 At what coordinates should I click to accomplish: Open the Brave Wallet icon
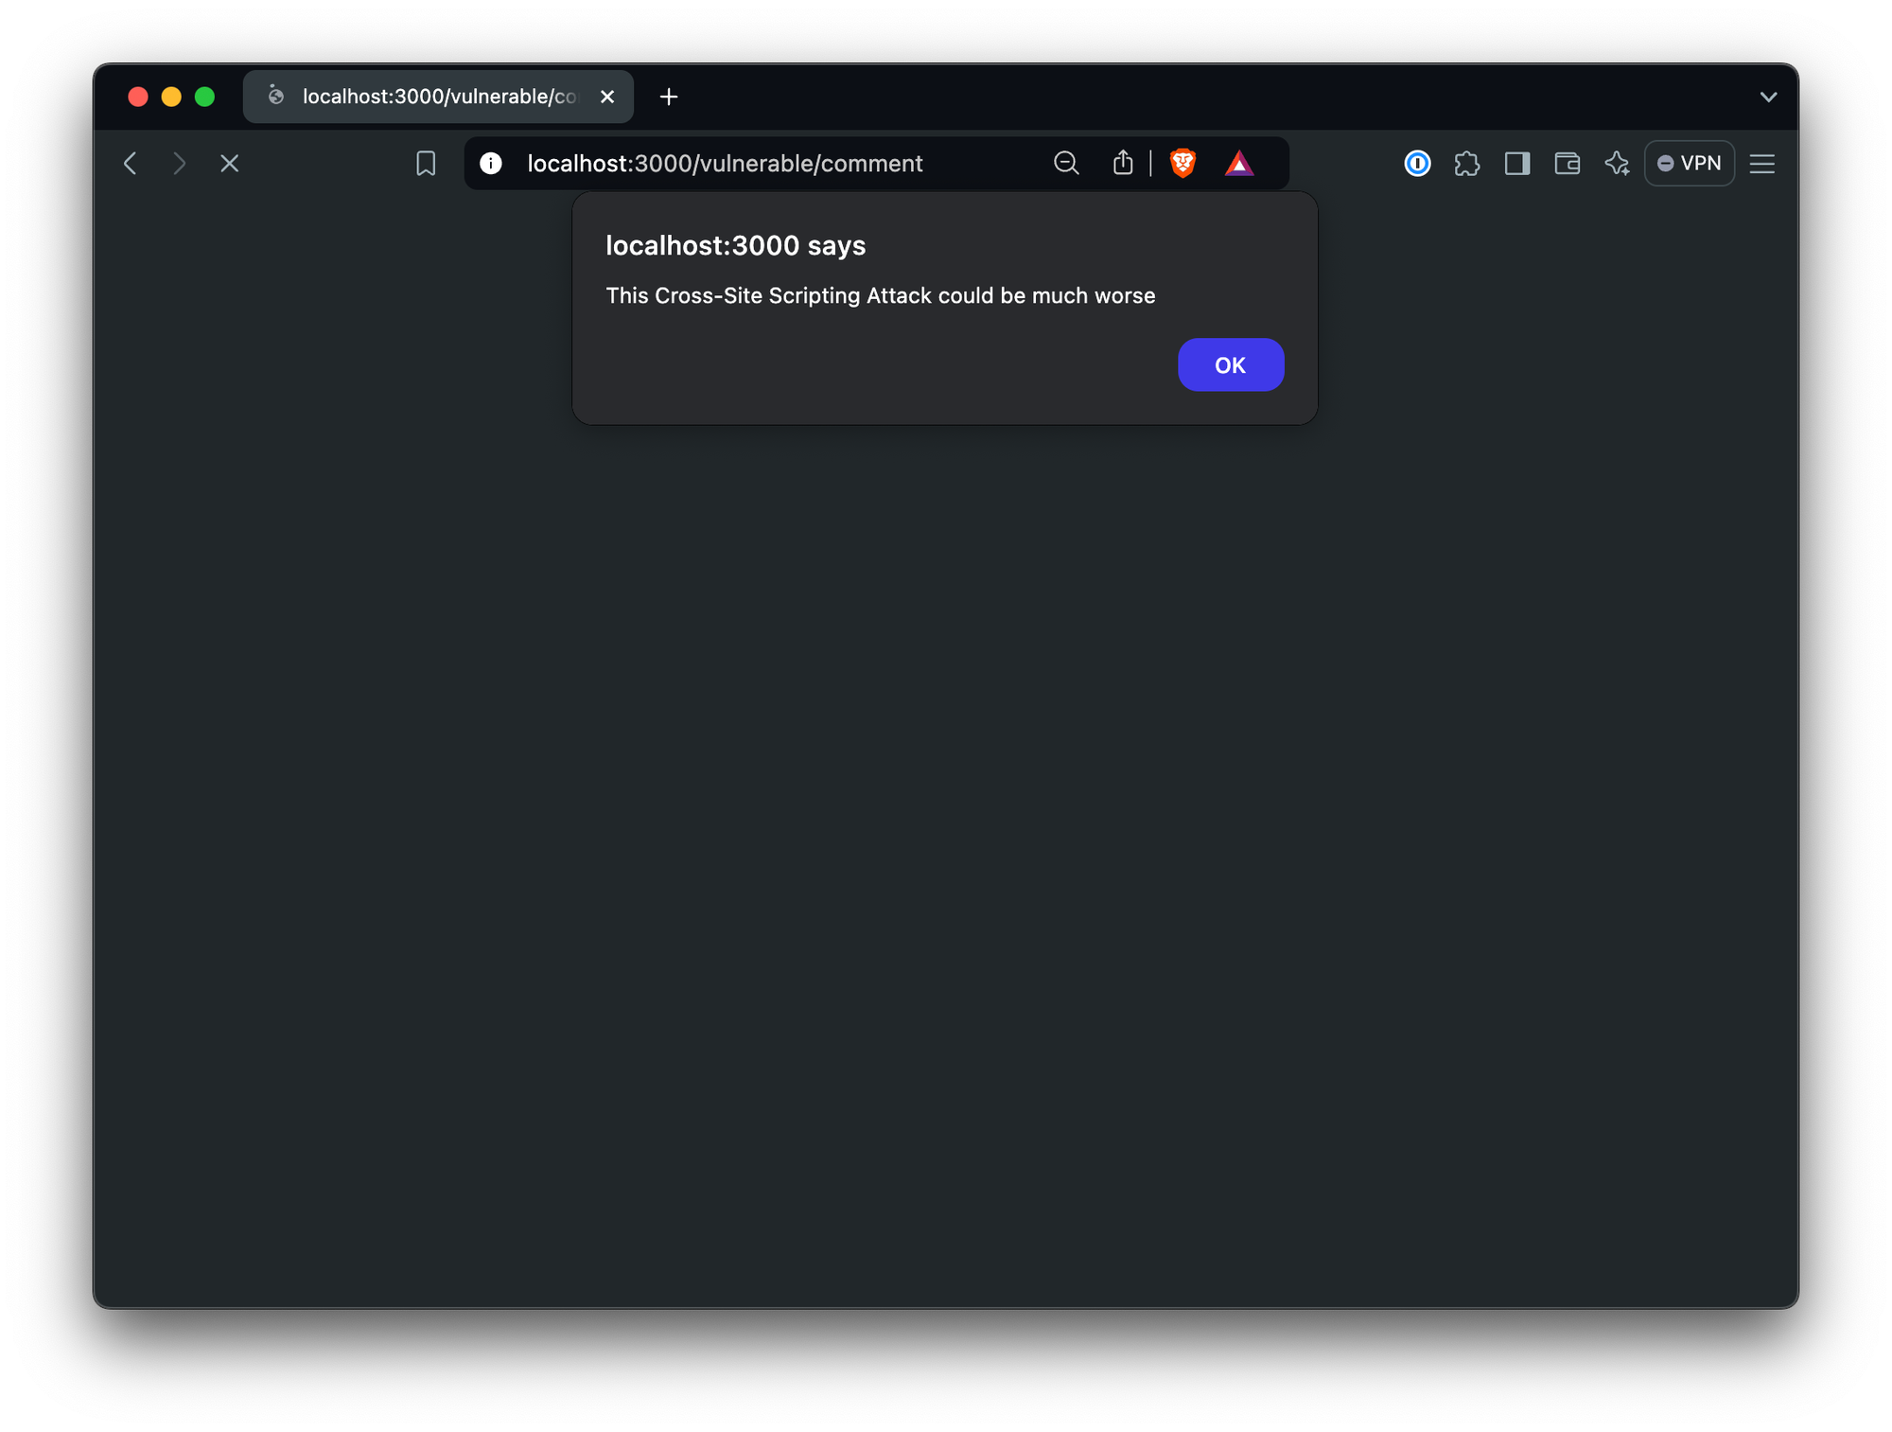click(x=1568, y=164)
